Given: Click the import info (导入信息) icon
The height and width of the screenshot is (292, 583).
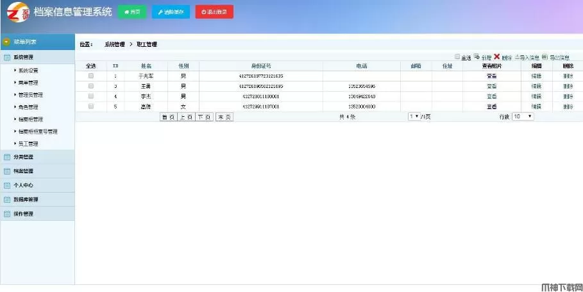Looking at the screenshot, I should tap(518, 56).
